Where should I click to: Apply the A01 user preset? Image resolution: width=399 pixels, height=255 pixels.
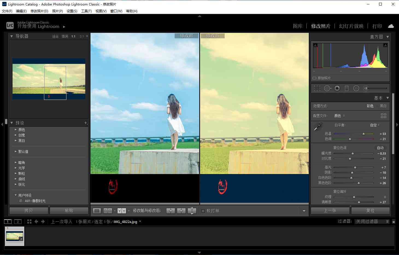click(35, 201)
